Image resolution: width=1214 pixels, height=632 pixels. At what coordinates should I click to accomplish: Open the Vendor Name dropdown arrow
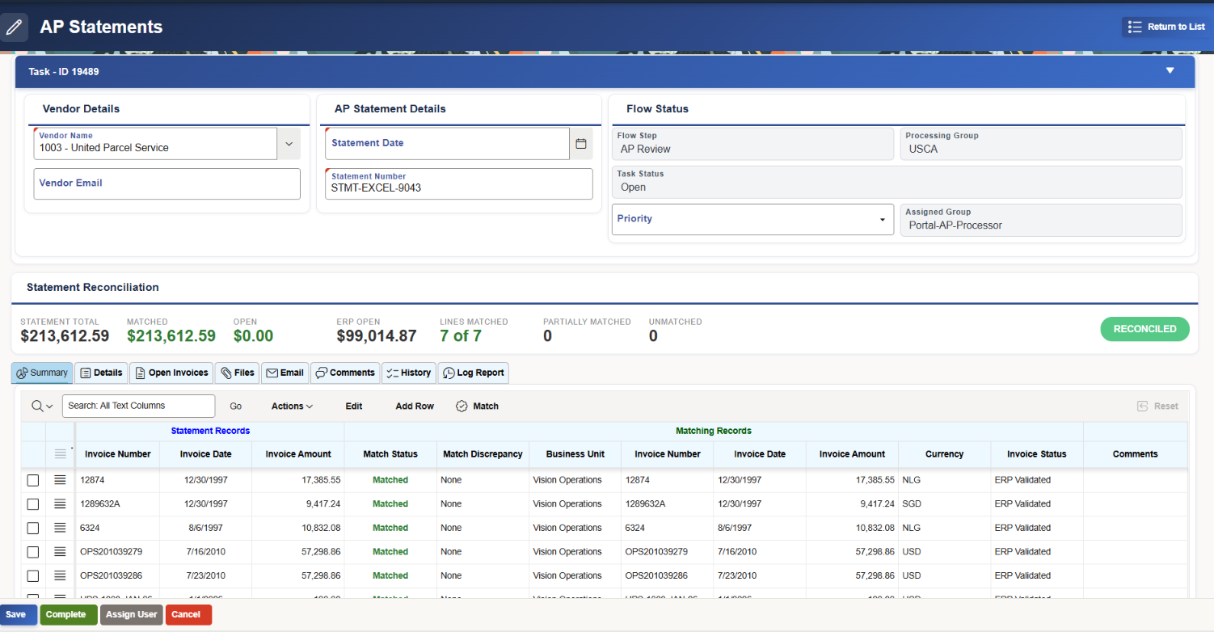coord(289,143)
